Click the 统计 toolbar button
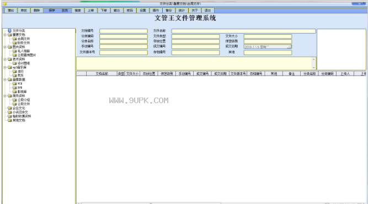Viewport: 368px width, 204px height. point(182,10)
